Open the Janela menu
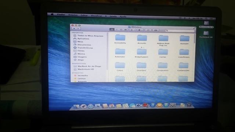The image size is (235, 132). 113,16
